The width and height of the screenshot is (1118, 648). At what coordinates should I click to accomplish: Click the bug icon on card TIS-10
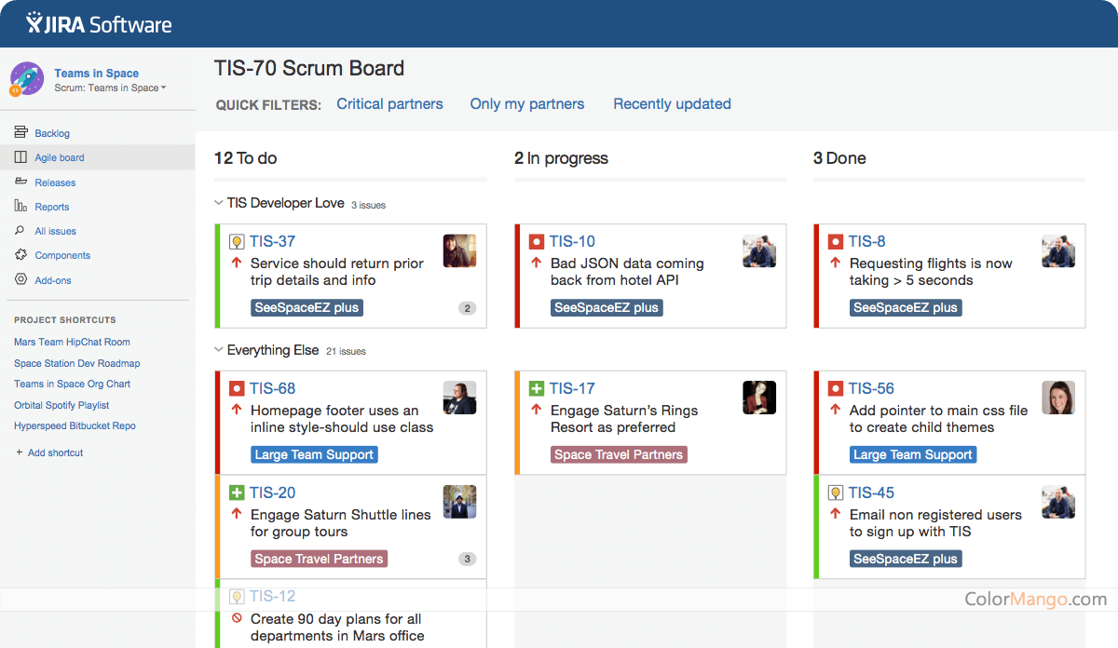click(x=538, y=240)
